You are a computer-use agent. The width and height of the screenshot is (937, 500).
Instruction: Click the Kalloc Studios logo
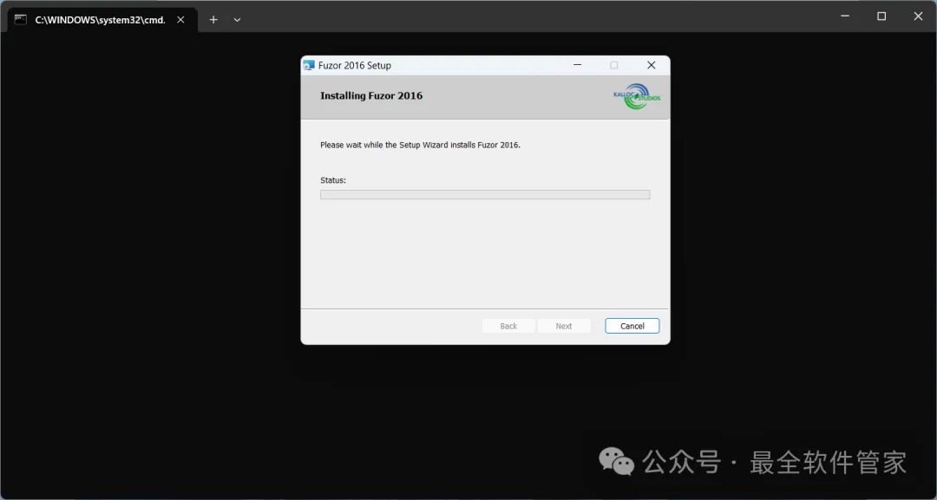[x=637, y=96]
